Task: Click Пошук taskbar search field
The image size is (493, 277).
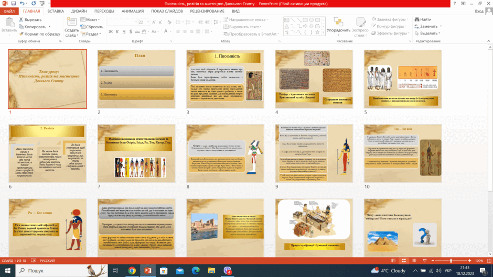Action: point(62,270)
